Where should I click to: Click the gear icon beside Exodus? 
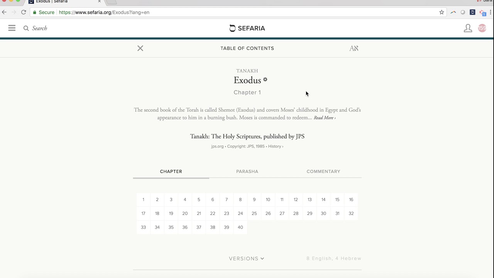[x=265, y=80]
